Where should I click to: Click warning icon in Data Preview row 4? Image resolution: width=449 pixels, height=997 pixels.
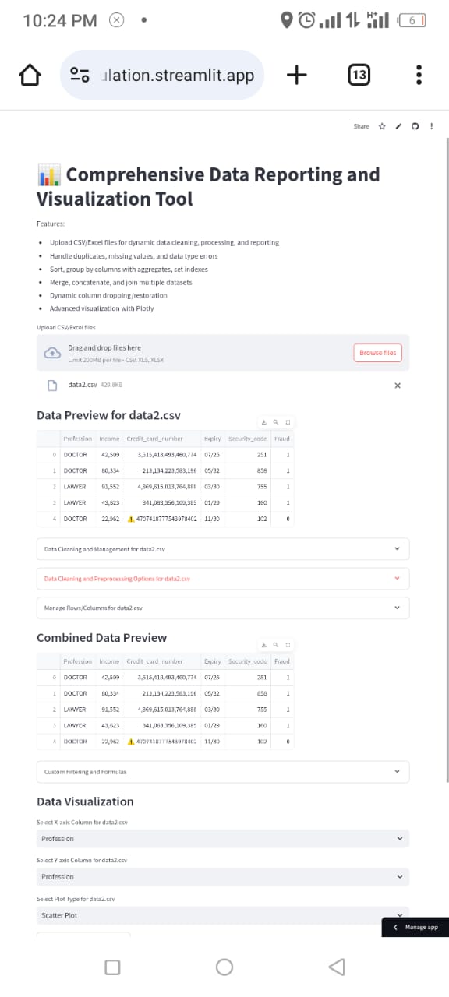pos(131,518)
